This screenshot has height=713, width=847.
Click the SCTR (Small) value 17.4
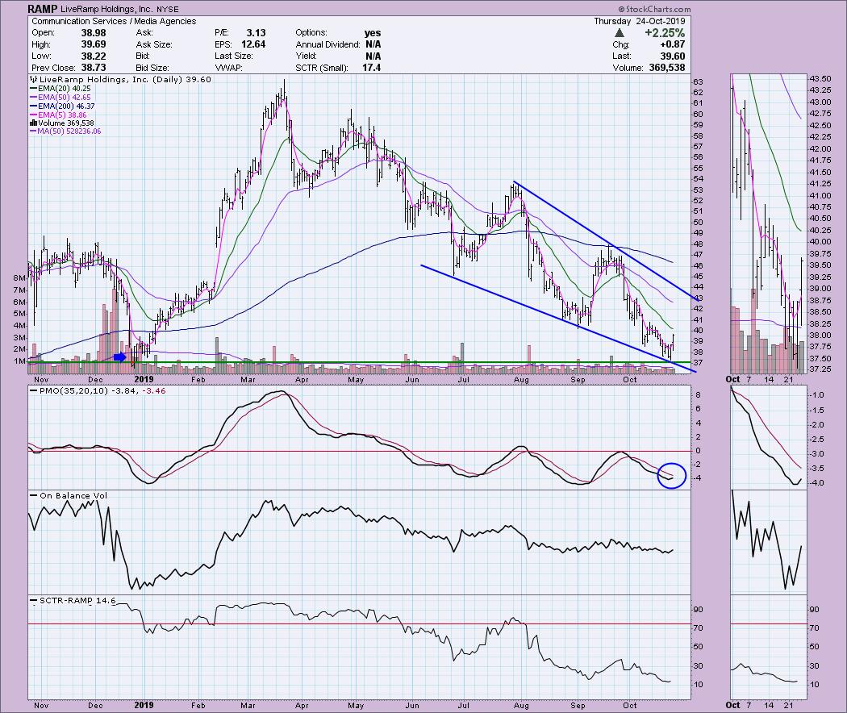click(x=372, y=68)
